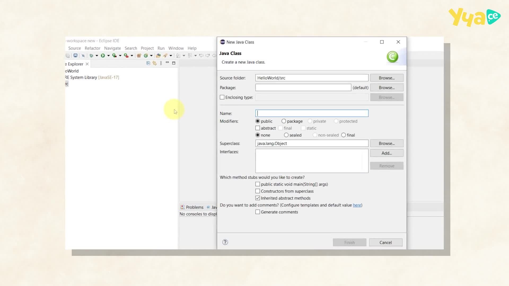Click the Search flashlight toolbar icon

[165, 55]
